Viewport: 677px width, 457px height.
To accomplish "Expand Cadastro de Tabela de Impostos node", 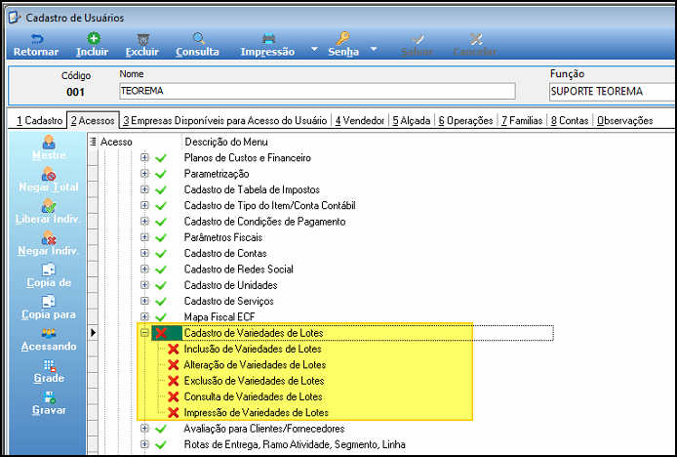I will click(144, 189).
